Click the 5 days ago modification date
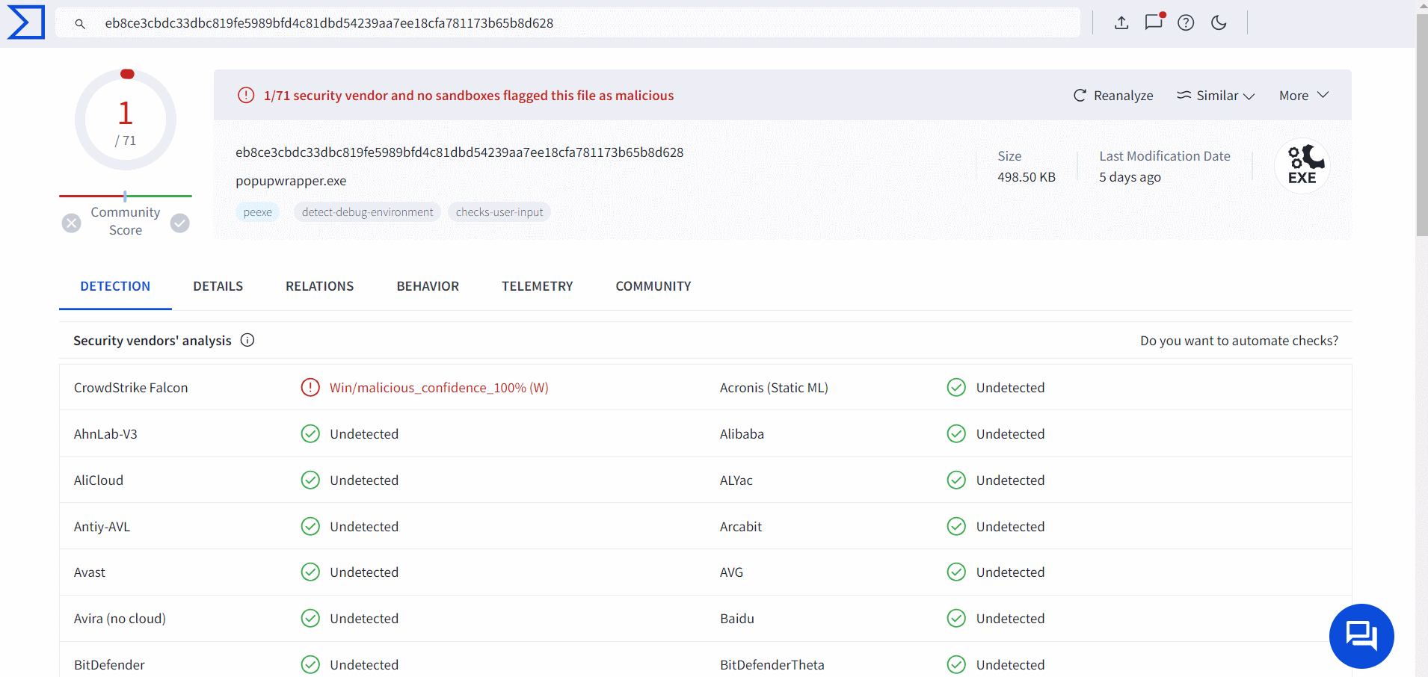The width and height of the screenshot is (1428, 677). click(1130, 177)
